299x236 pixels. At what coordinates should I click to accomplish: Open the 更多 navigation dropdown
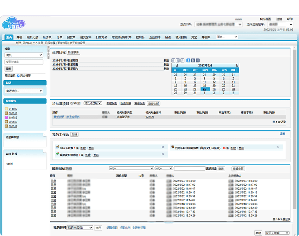[227, 37]
